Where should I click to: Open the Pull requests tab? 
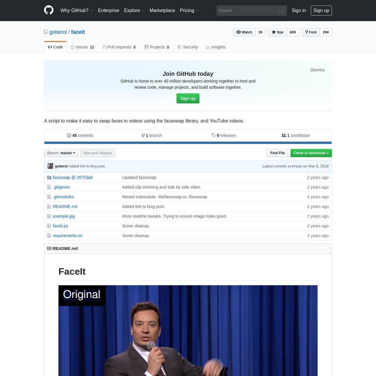[120, 47]
